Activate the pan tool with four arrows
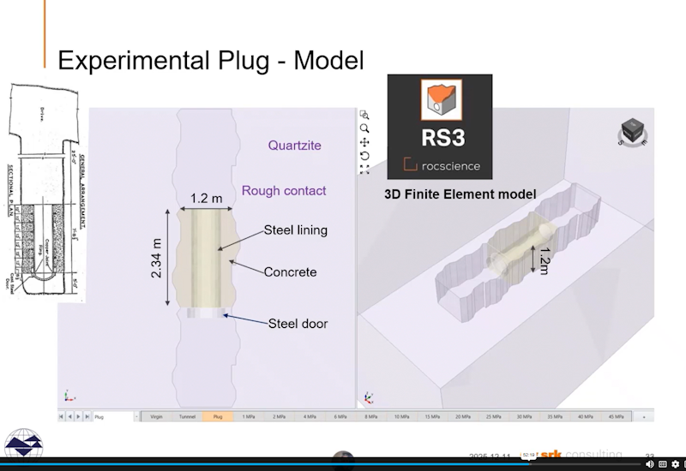The height and width of the screenshot is (471, 686). click(x=364, y=142)
